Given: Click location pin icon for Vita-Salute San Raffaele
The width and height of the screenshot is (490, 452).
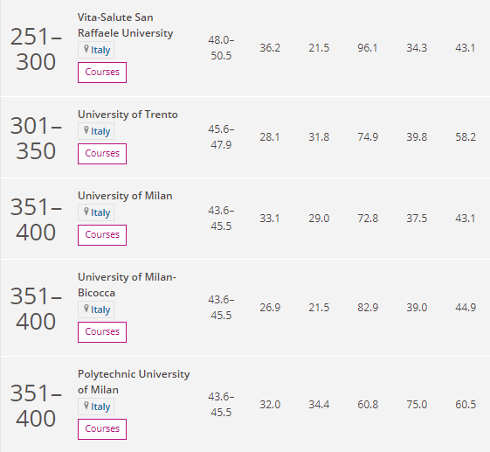Looking at the screenshot, I should pos(86,49).
